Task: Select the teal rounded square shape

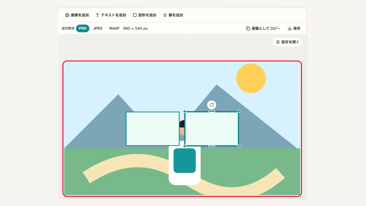Action: coord(185,161)
